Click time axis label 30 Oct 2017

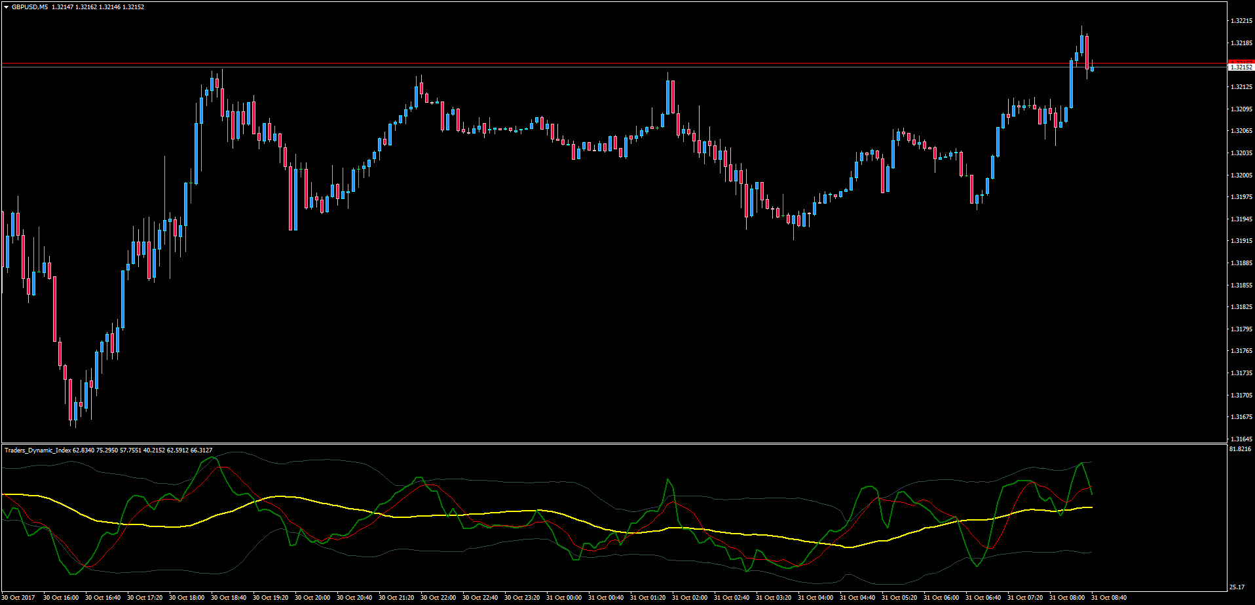tap(19, 598)
